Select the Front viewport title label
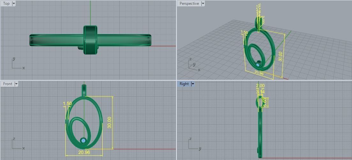 coord(8,84)
